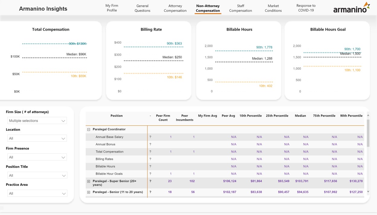The image size is (377, 215).
Task: Go to the Attorney Compensation tab
Action: point(175,8)
